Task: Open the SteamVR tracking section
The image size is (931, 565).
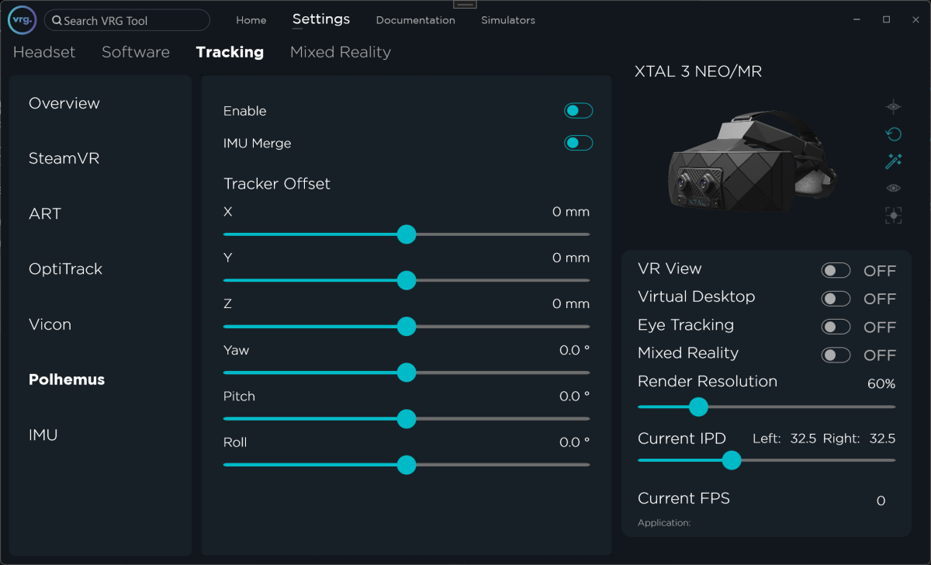Action: (x=64, y=158)
